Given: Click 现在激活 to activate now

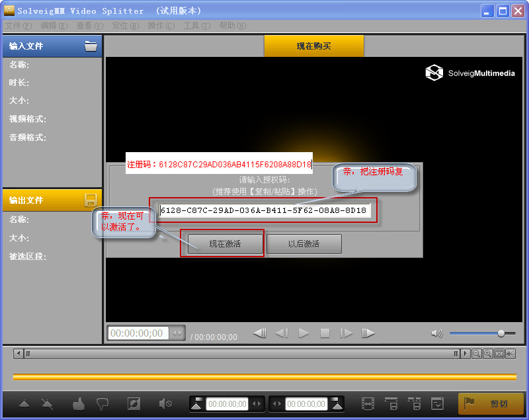Looking at the screenshot, I should pyautogui.click(x=225, y=243).
